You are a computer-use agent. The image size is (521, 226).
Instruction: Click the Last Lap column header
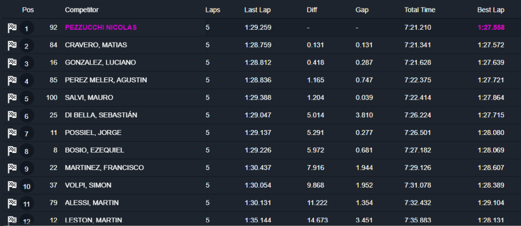pyautogui.click(x=258, y=10)
